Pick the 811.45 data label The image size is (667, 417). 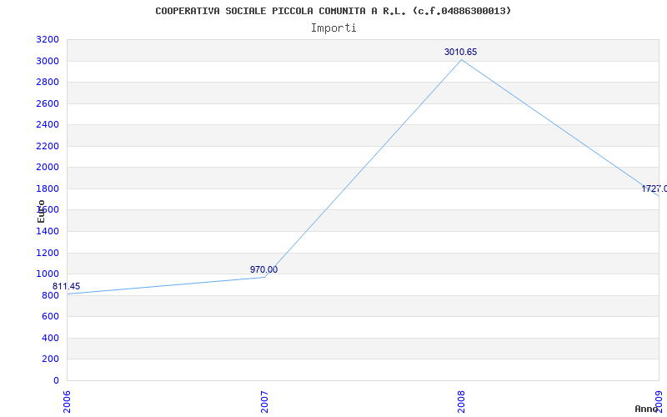[x=67, y=286]
